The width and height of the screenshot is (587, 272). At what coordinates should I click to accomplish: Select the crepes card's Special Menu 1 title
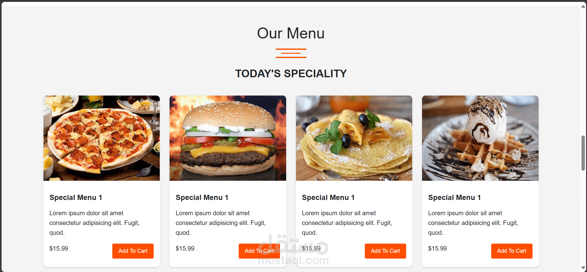tap(328, 198)
